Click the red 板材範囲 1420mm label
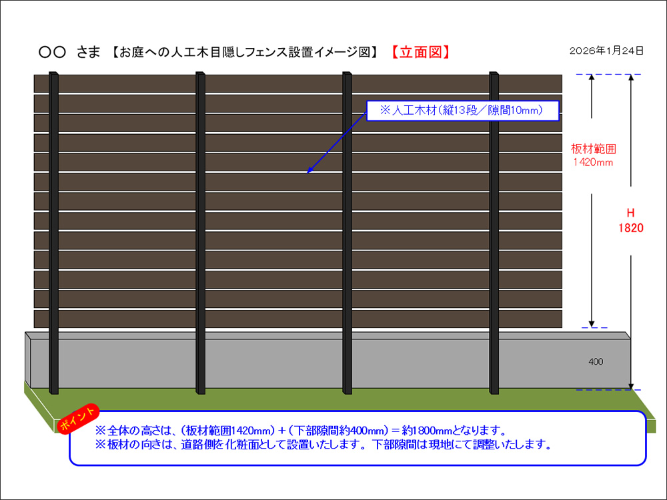This screenshot has width=667, height=500. (593, 155)
